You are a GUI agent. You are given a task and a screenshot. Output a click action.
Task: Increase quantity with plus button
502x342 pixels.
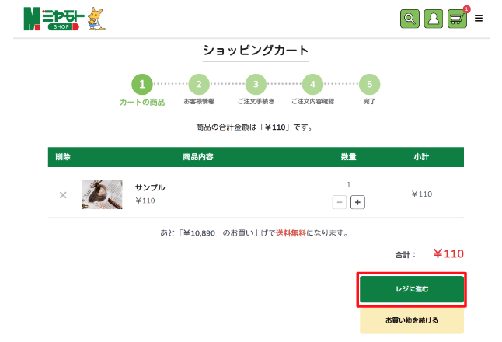tap(357, 202)
